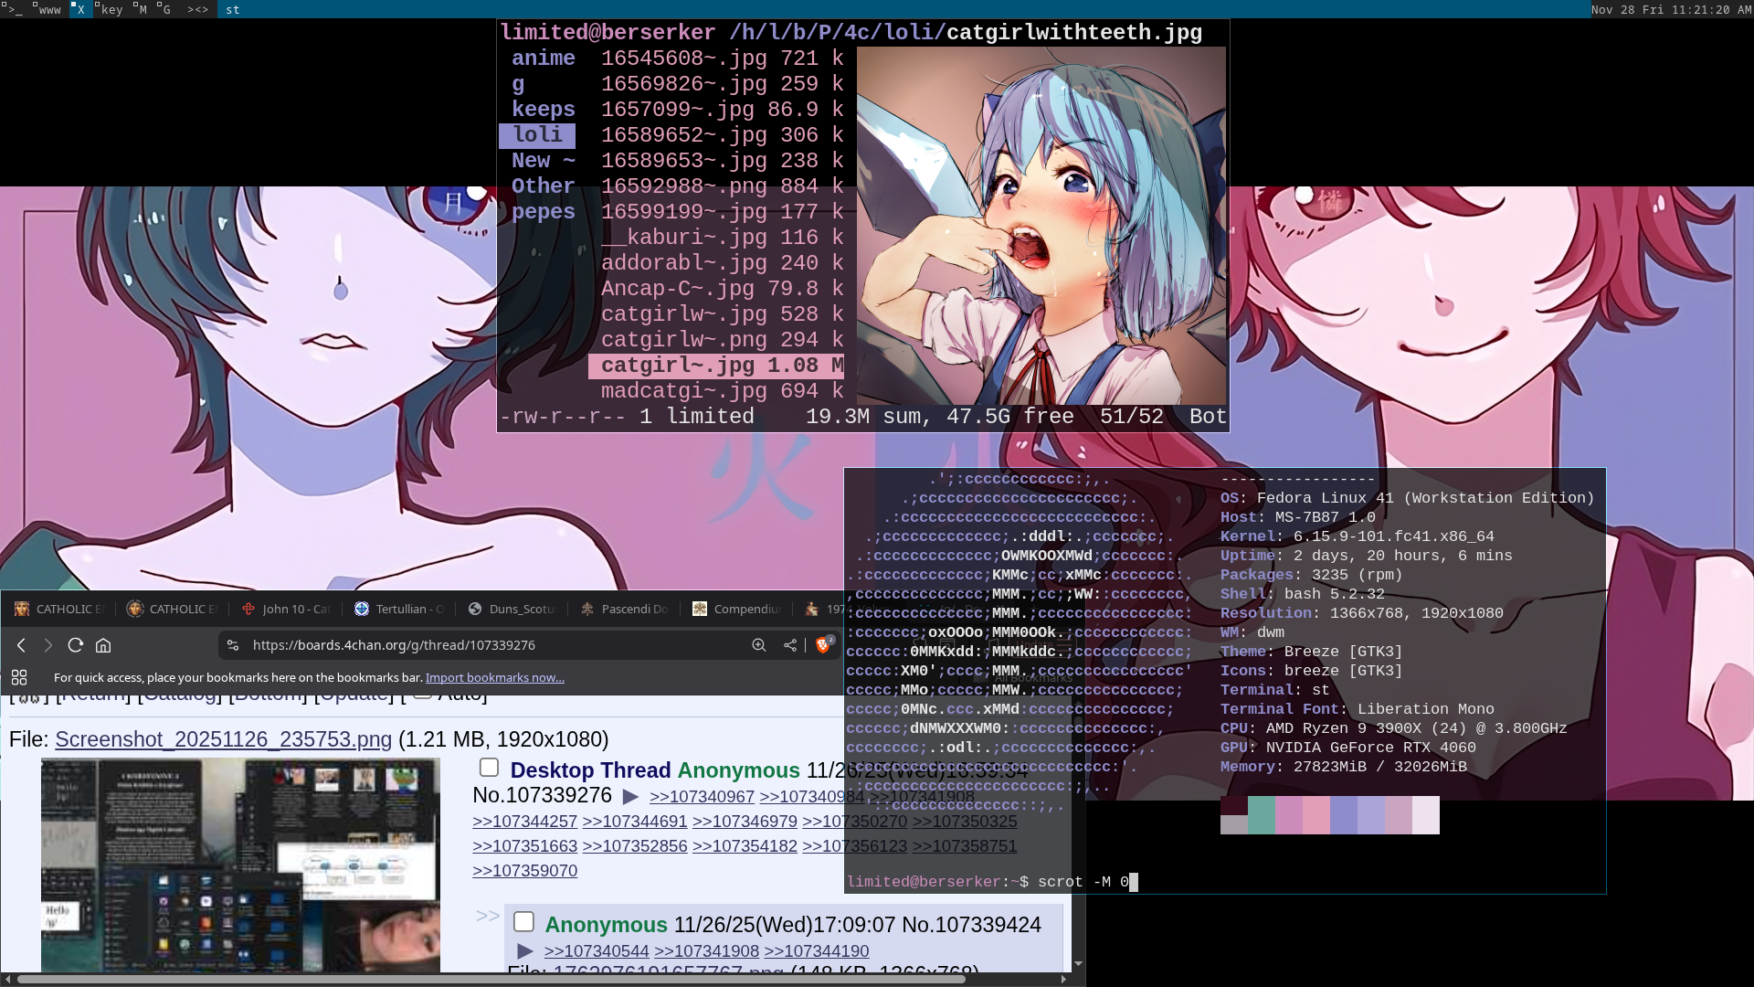Reload the 4chan thread page

coord(76,645)
